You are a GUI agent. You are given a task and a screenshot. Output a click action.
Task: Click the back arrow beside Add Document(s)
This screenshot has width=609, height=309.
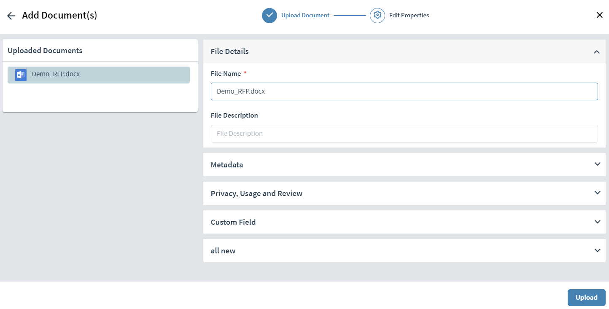[x=11, y=16]
